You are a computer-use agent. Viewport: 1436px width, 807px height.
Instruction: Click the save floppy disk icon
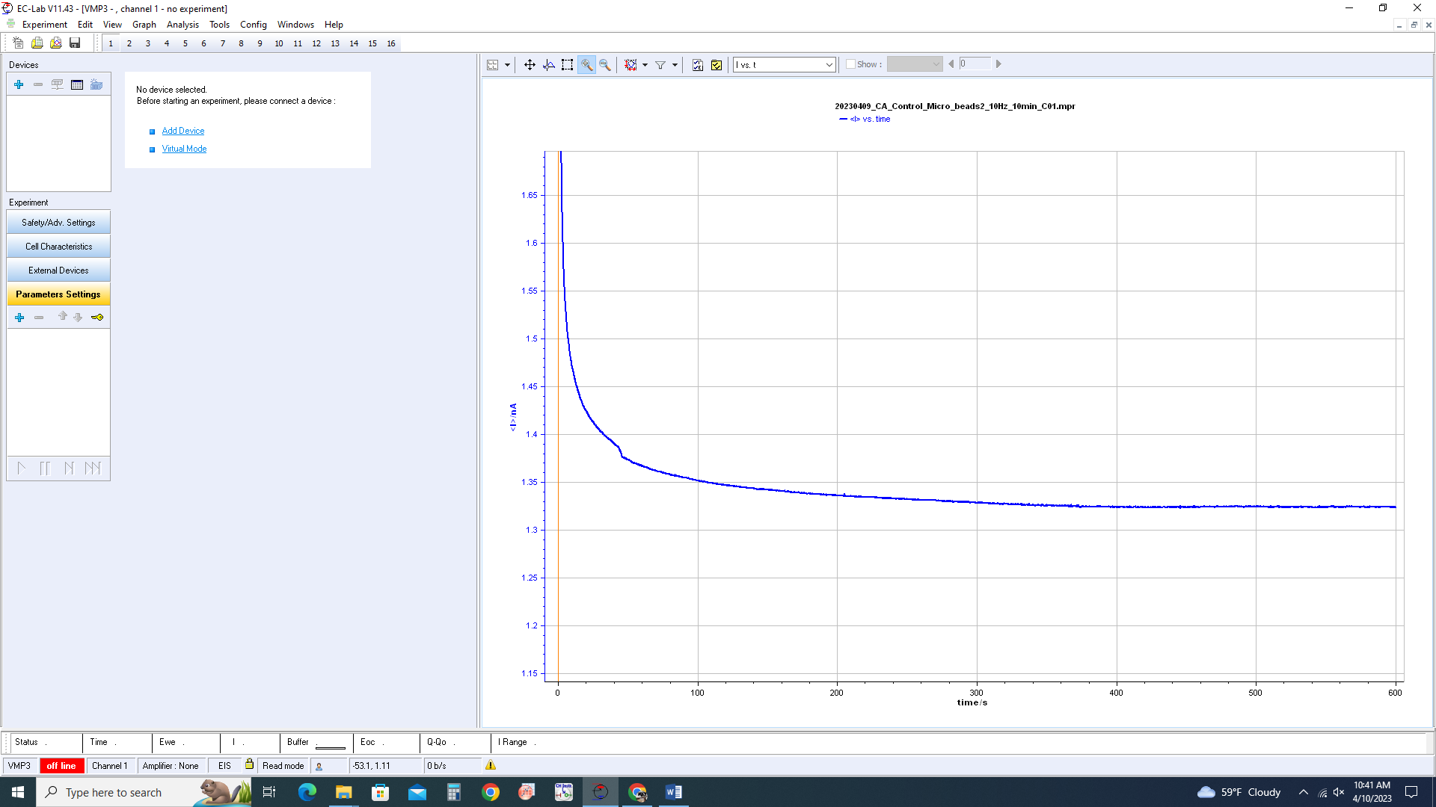click(x=75, y=43)
